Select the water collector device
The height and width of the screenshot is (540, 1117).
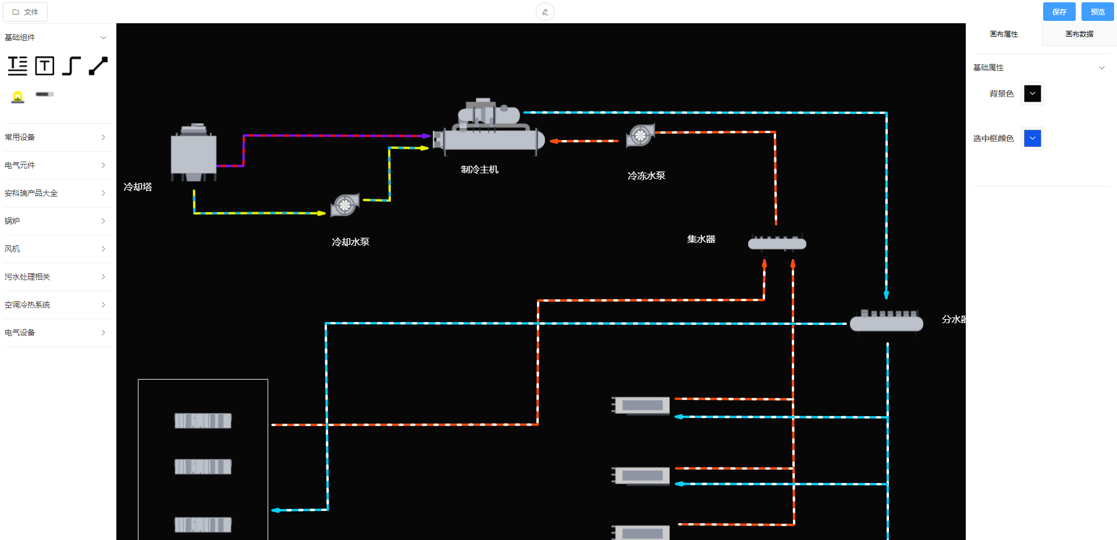coord(777,242)
